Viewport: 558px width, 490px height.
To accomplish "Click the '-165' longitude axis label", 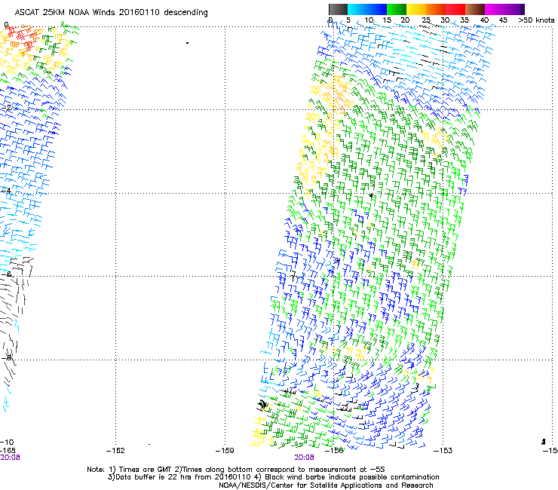I will pos(8,451).
